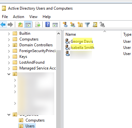The image size is (132, 128).
Task: Click George Davis user icon
Action: point(68,41)
